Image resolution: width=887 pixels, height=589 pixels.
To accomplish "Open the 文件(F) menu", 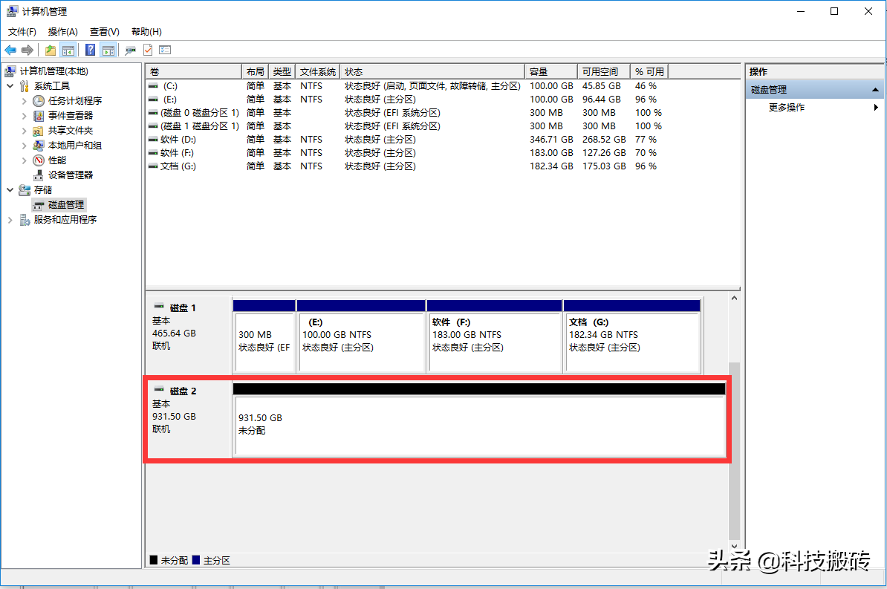I will pyautogui.click(x=22, y=32).
